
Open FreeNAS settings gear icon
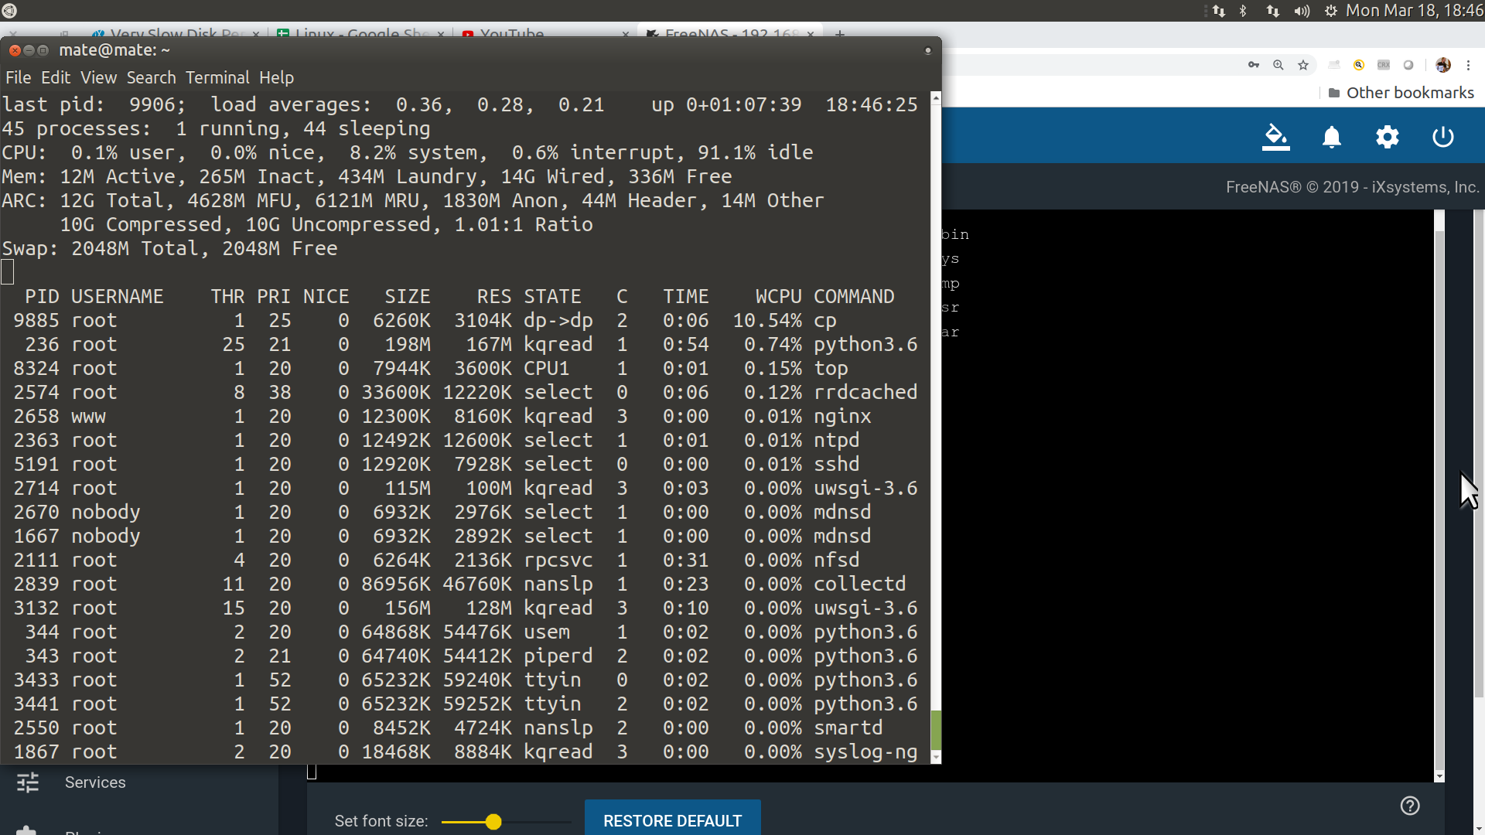point(1387,138)
